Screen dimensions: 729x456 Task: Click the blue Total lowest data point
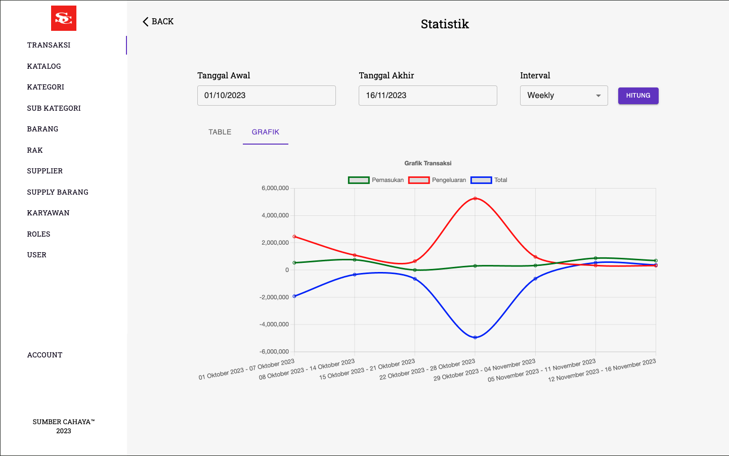click(x=475, y=337)
